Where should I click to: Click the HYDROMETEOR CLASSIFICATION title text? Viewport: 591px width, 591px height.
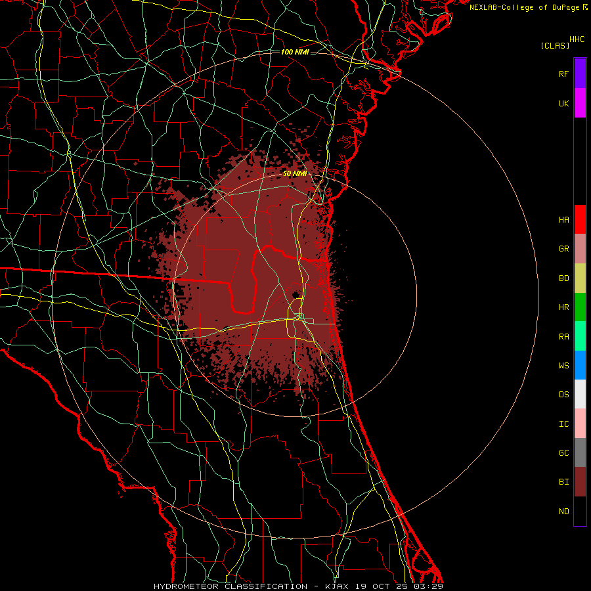click(230, 586)
